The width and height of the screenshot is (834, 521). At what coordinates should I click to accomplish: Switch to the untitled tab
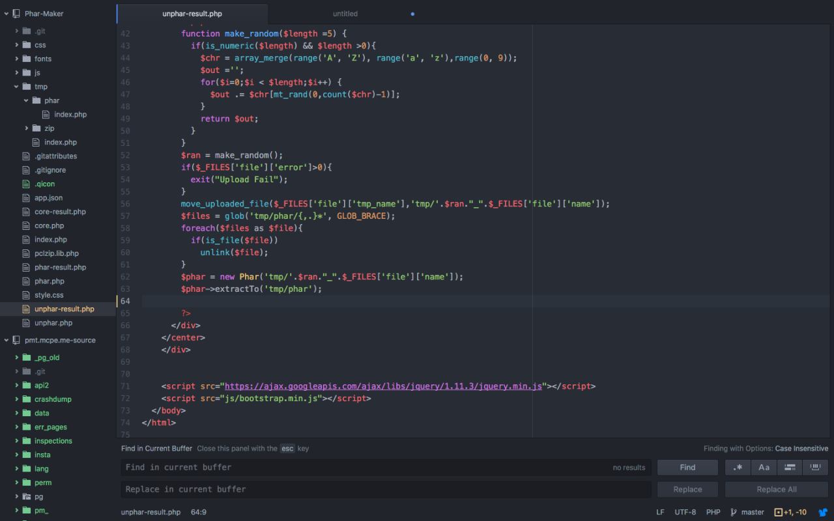pos(345,14)
